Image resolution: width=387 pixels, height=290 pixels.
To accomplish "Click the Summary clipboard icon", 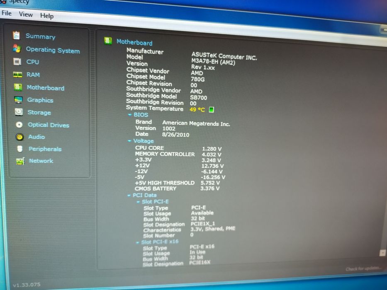I will pos(16,35).
